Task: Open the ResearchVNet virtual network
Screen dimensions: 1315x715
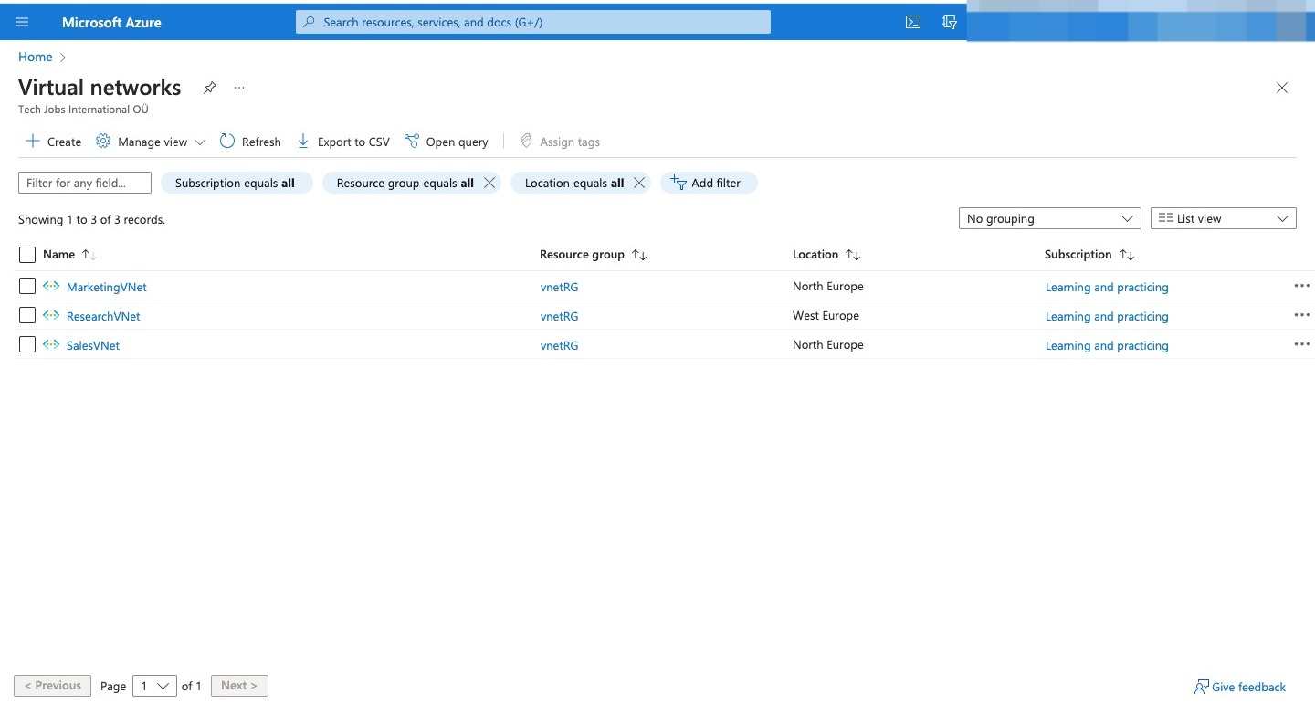Action: 103,316
